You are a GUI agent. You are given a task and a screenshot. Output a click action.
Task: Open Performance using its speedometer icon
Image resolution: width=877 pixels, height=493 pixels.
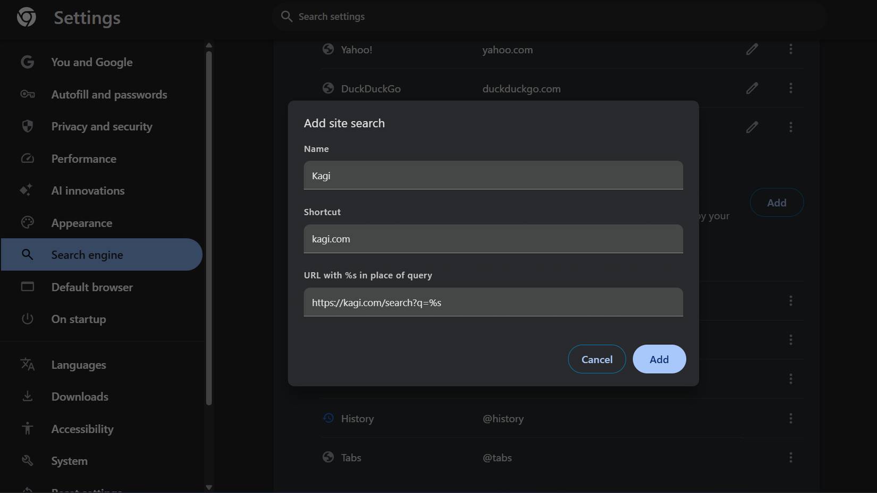[27, 158]
